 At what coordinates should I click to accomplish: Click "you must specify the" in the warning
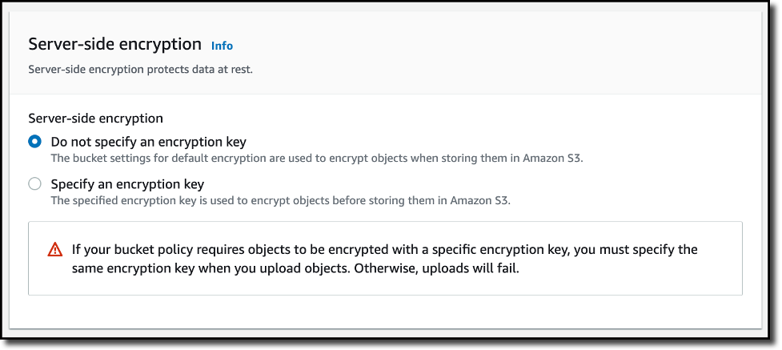(637, 250)
